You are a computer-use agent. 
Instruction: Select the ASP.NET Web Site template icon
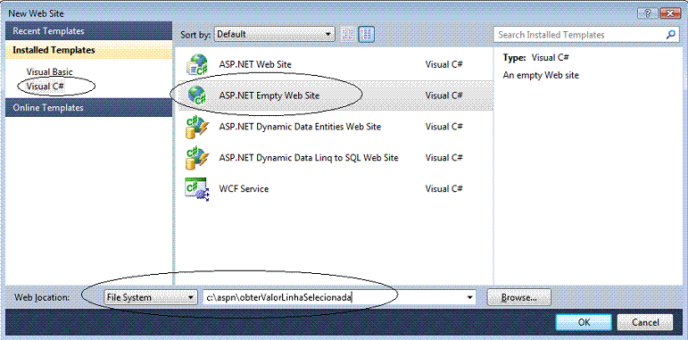click(x=196, y=64)
